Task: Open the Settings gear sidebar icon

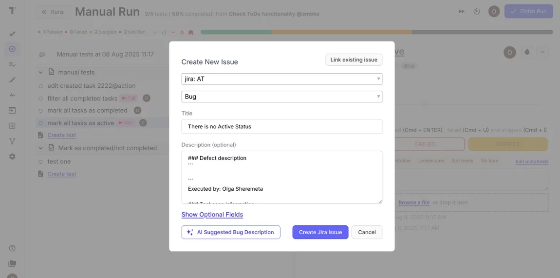Action: 12,157
